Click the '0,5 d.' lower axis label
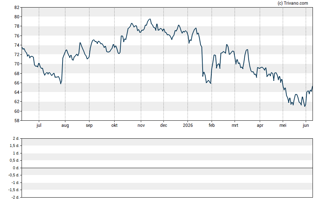Screen dimensions: 319x203 coord(15,161)
